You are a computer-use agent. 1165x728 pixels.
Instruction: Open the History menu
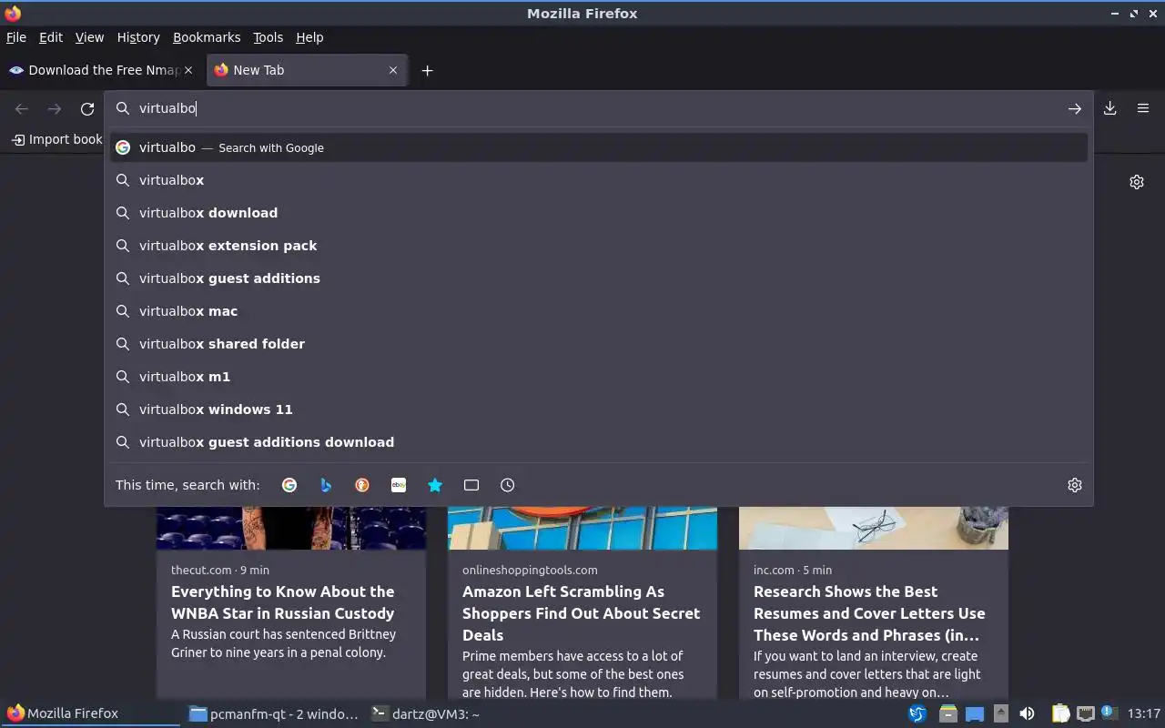pos(138,37)
